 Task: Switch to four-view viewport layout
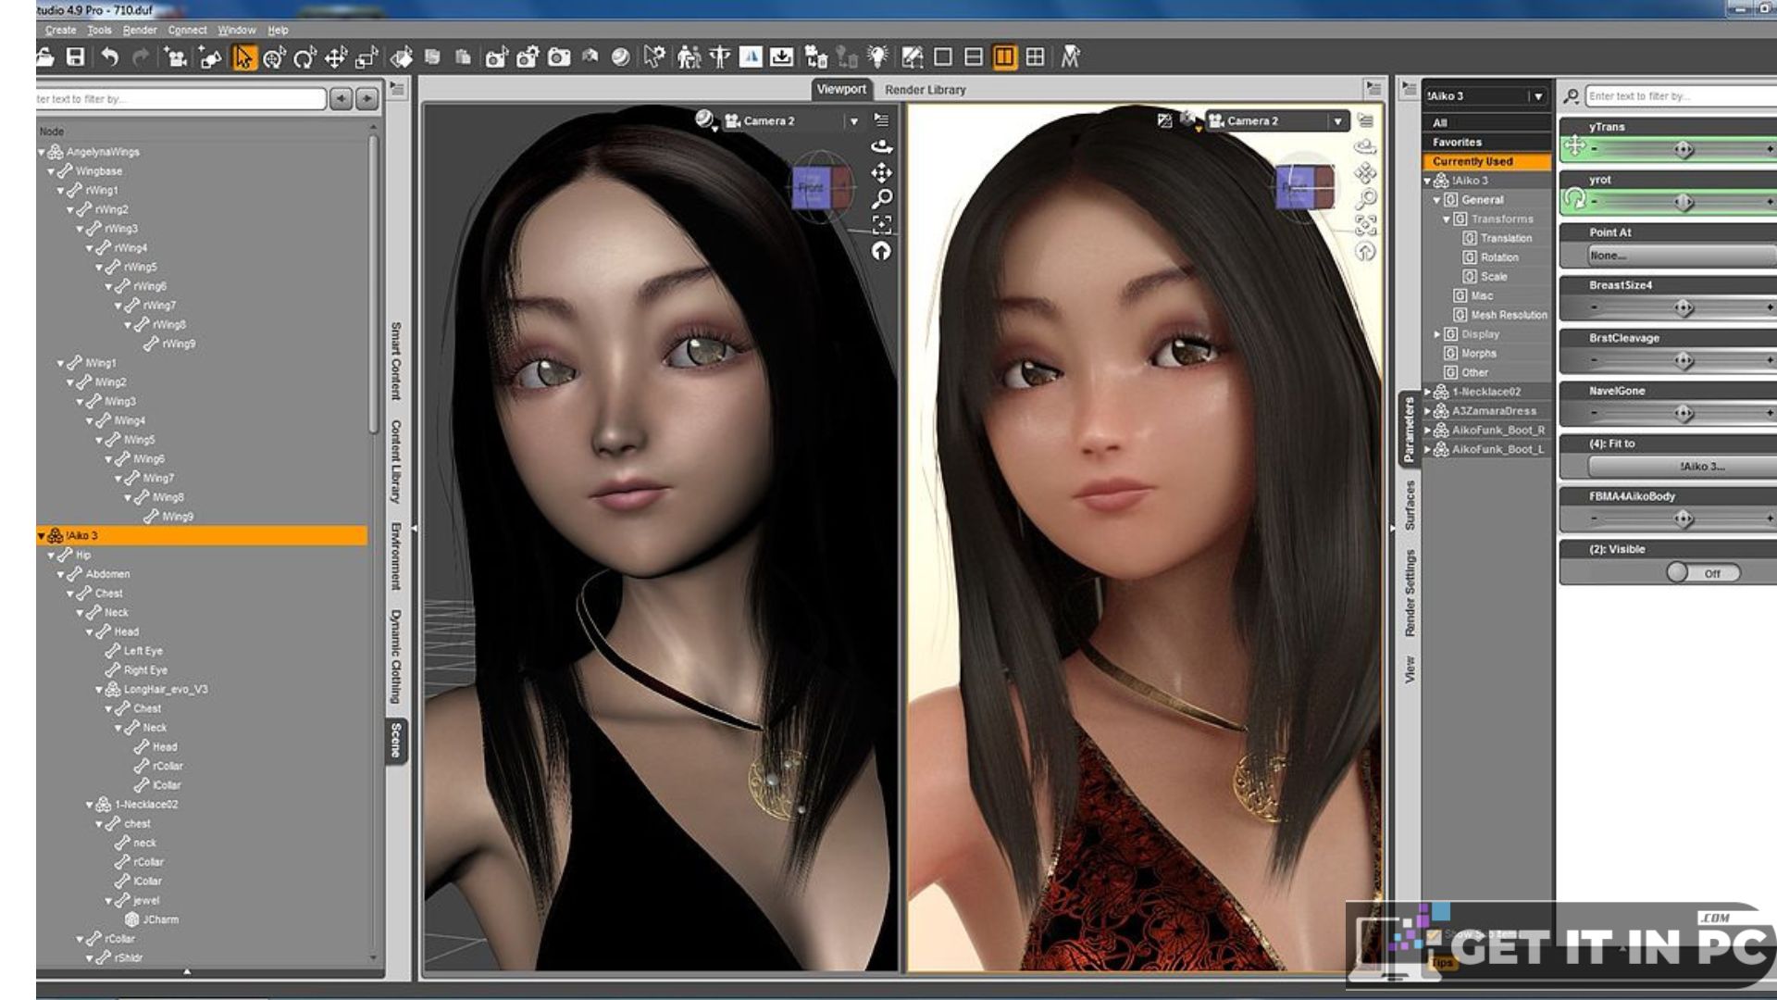pyautogui.click(x=1035, y=57)
